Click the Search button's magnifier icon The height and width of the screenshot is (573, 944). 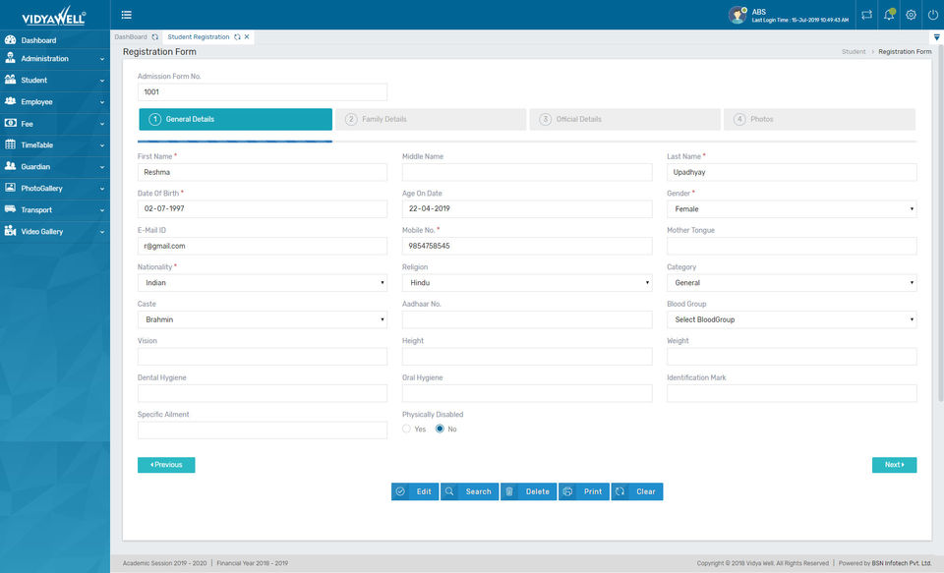tap(449, 491)
